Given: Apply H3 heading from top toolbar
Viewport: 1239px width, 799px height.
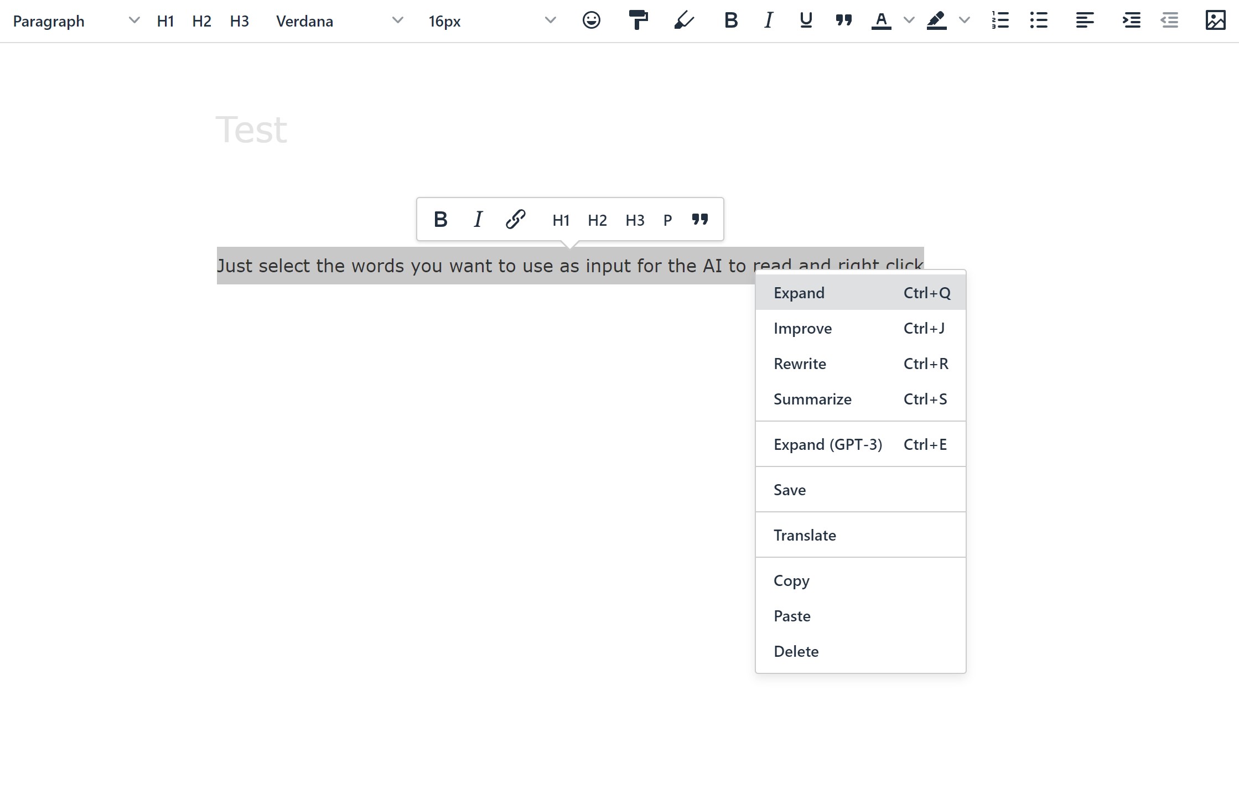Looking at the screenshot, I should click(239, 21).
